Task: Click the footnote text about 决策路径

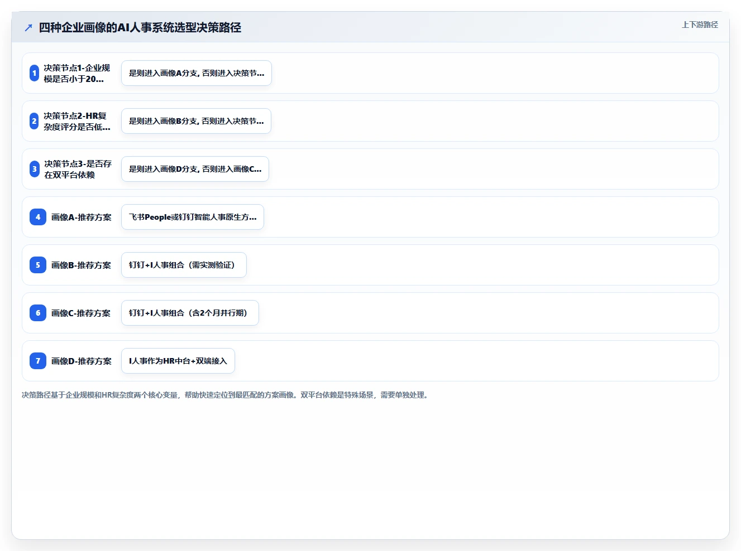Action: click(x=226, y=395)
